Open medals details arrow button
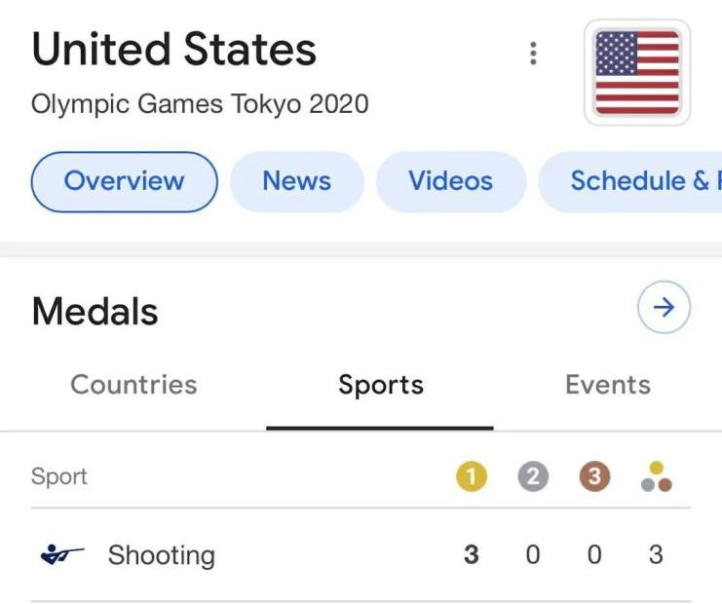Image resolution: width=722 pixels, height=604 pixels. 664,309
